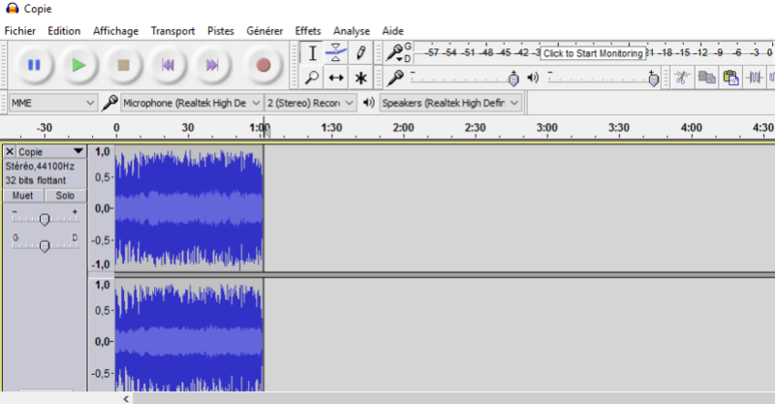
Task: Select the Draw pencil tool
Action: click(360, 53)
